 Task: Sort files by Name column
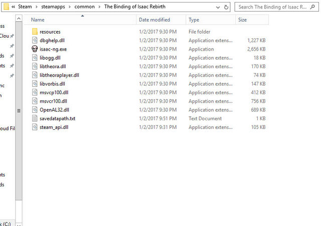point(80,20)
